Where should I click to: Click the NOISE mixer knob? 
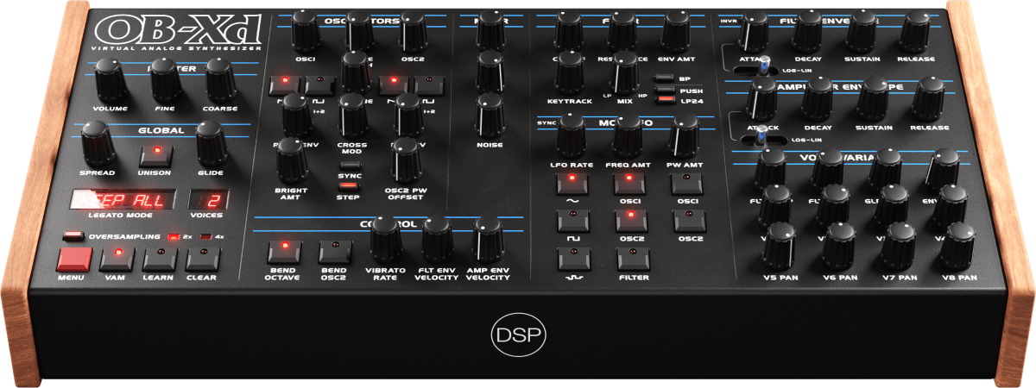(490, 115)
